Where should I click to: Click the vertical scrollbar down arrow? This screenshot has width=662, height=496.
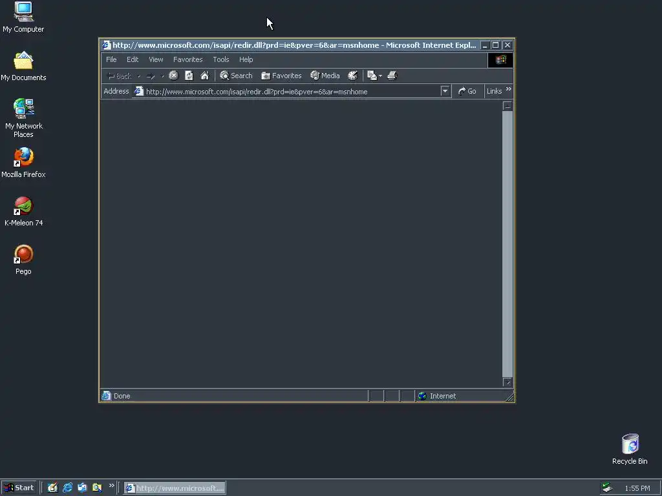507,382
